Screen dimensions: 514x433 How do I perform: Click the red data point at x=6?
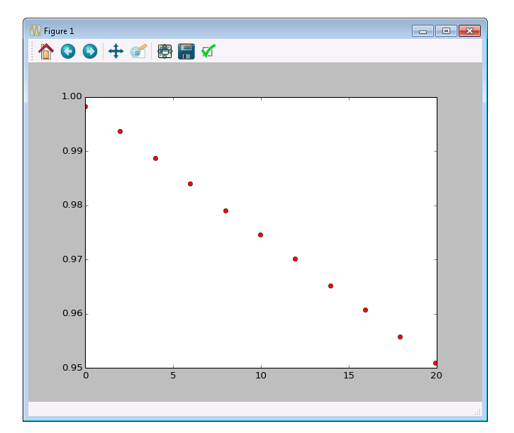[190, 184]
